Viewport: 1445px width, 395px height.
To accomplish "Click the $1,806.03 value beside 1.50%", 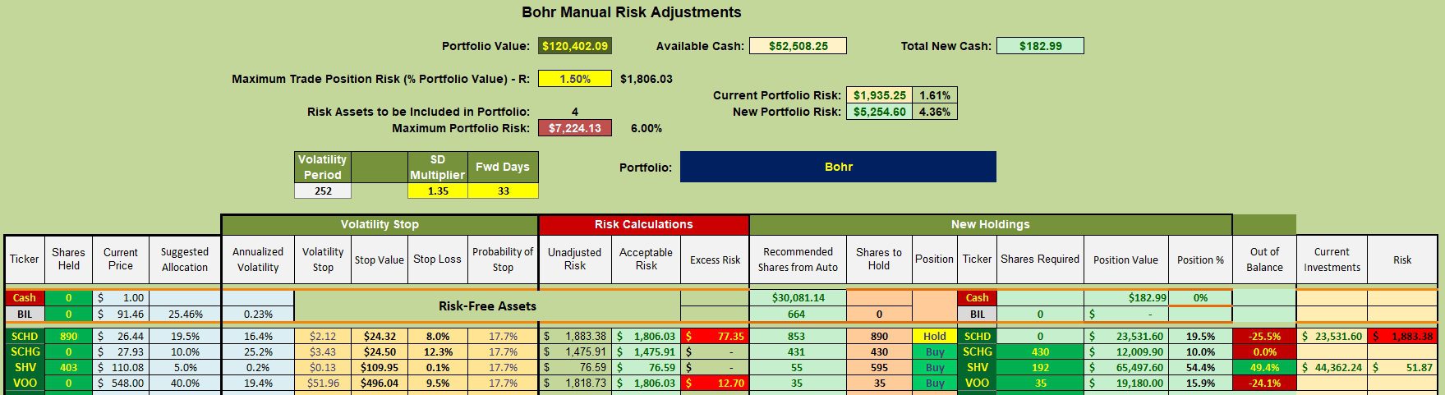I will [647, 79].
